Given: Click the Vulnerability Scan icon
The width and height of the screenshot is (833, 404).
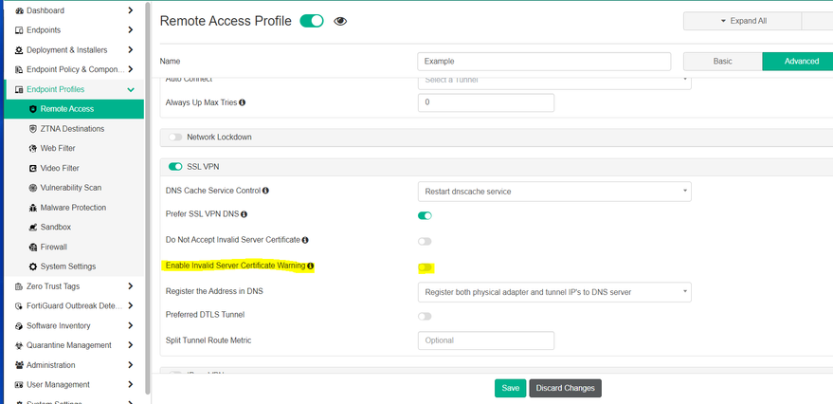Looking at the screenshot, I should click(33, 188).
